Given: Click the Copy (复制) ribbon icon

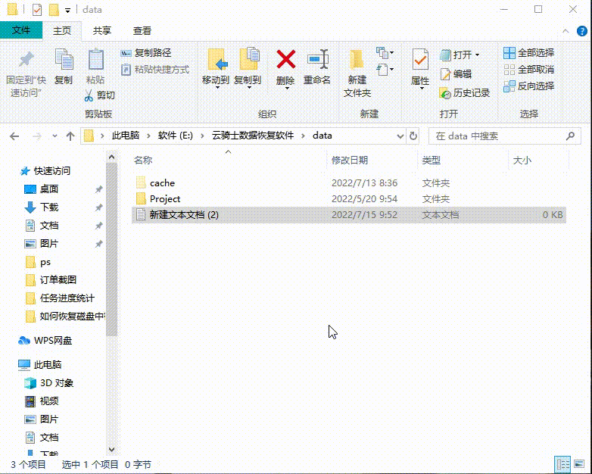Looking at the screenshot, I should tap(64, 61).
